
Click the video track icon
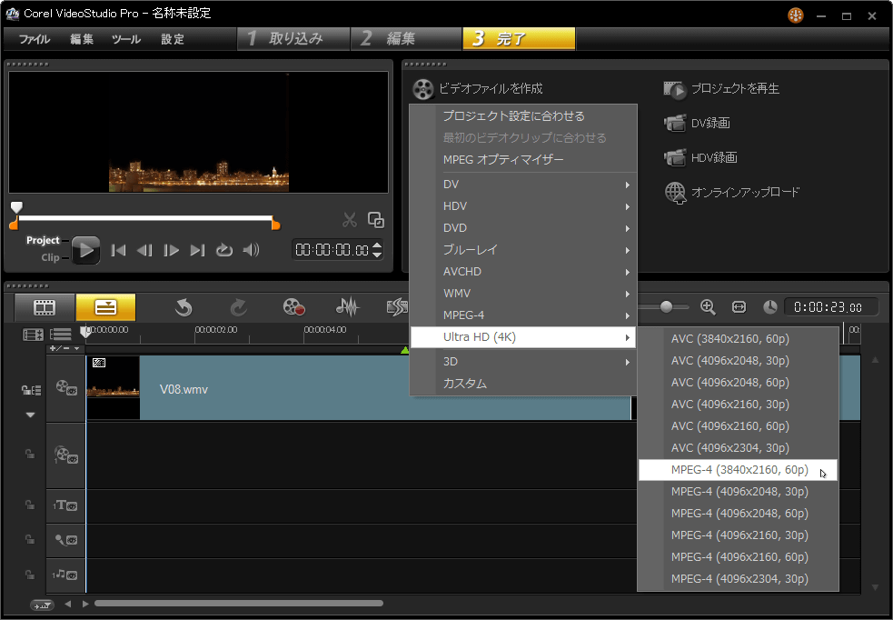[x=66, y=389]
